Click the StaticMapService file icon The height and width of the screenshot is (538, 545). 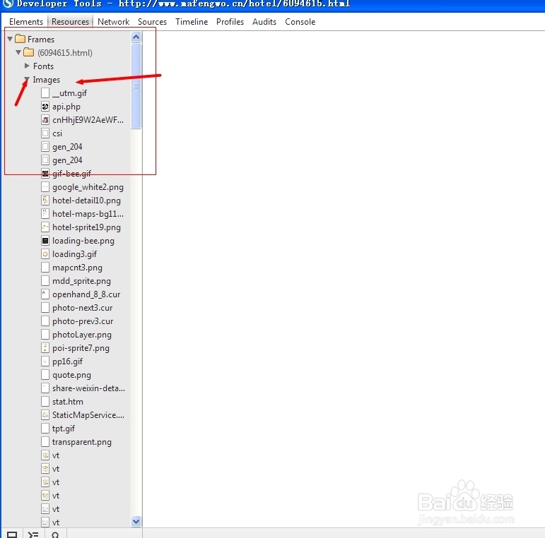(45, 414)
